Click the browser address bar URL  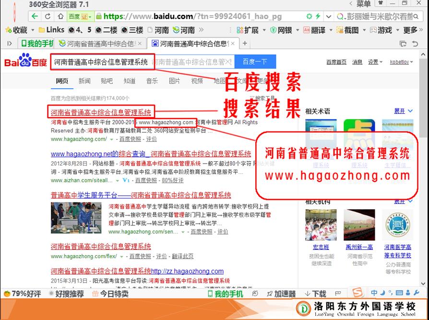point(192,16)
